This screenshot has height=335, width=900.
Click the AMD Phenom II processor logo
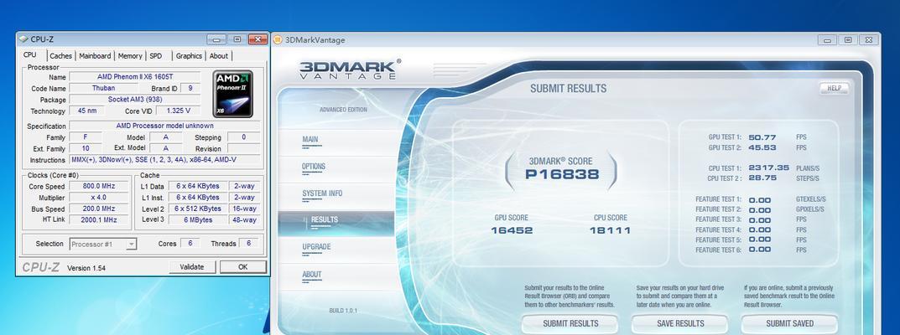232,94
